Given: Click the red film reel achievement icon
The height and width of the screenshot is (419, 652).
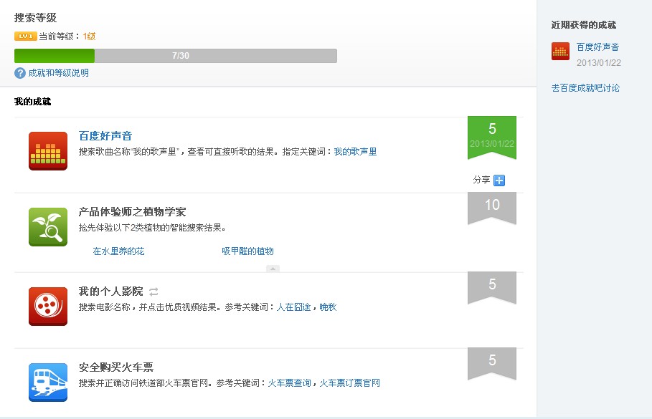Looking at the screenshot, I should coord(48,306).
